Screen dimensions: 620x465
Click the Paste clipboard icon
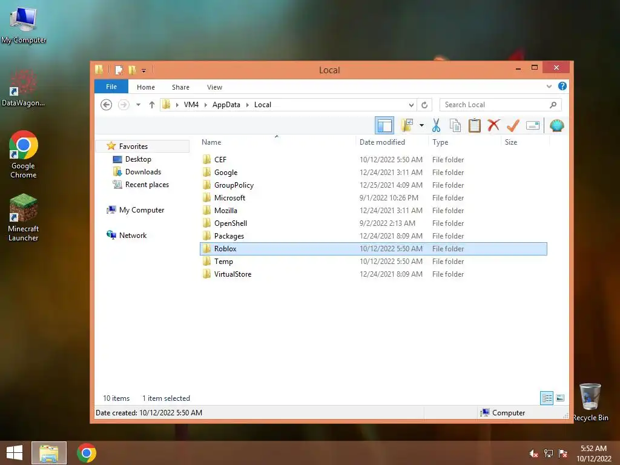click(475, 125)
